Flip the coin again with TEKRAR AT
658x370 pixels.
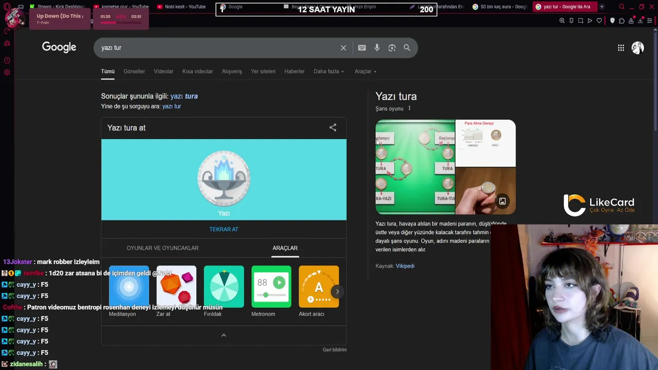[x=224, y=229]
